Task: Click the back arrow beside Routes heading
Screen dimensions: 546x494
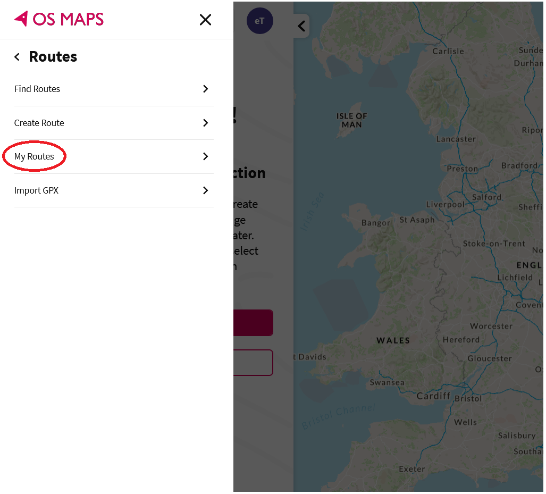Action: (16, 56)
